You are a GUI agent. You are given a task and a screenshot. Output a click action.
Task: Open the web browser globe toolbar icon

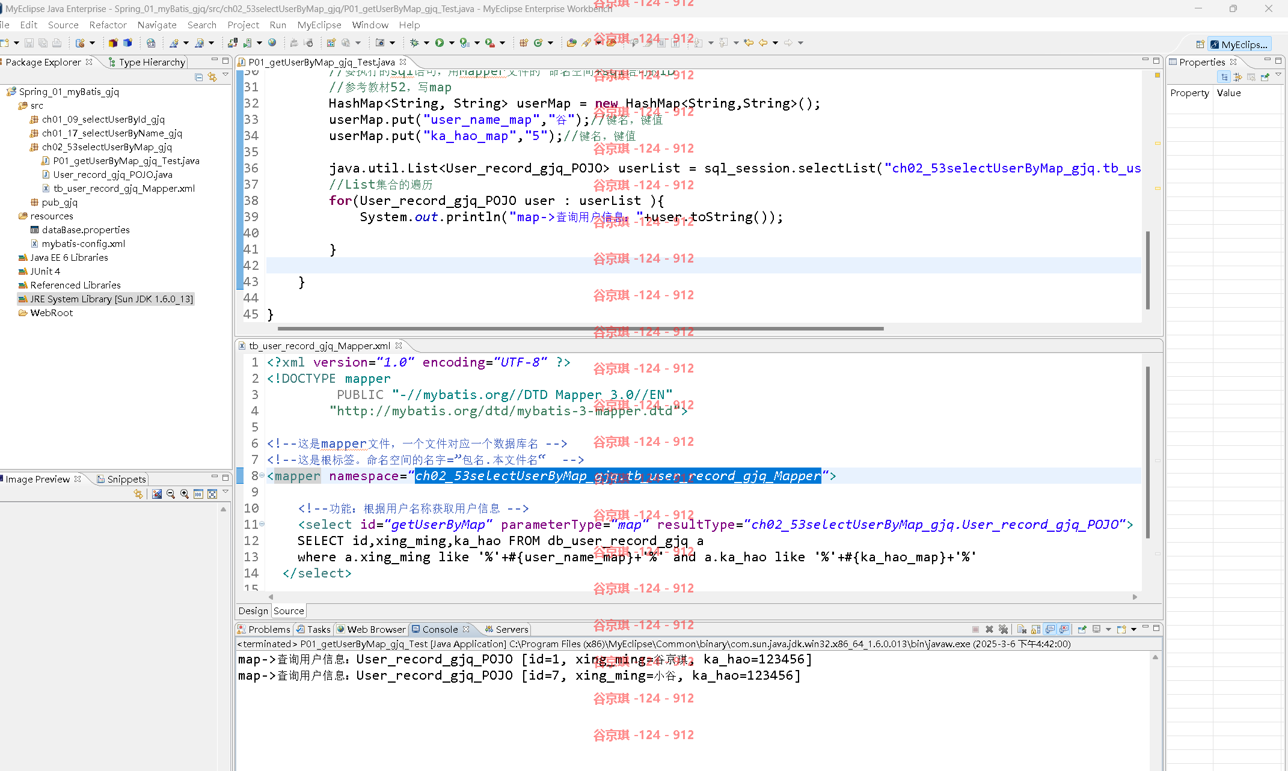point(272,43)
